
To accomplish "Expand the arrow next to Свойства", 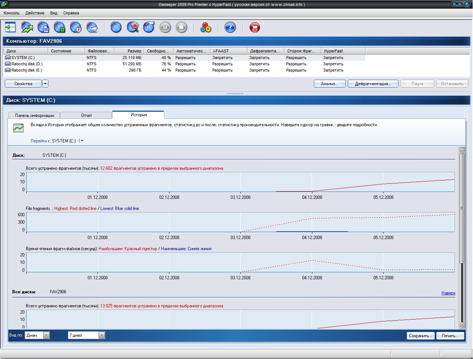I will click(x=45, y=84).
